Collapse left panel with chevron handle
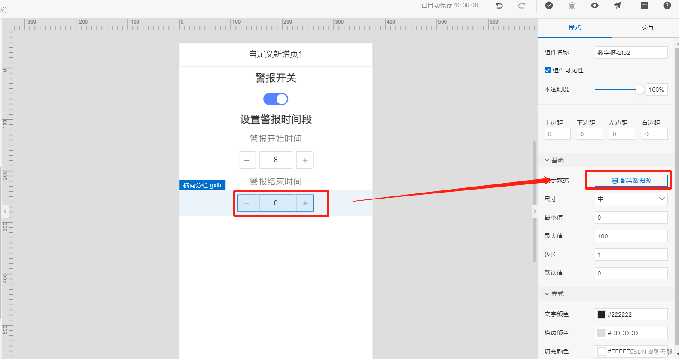679x359 pixels. coord(5,211)
